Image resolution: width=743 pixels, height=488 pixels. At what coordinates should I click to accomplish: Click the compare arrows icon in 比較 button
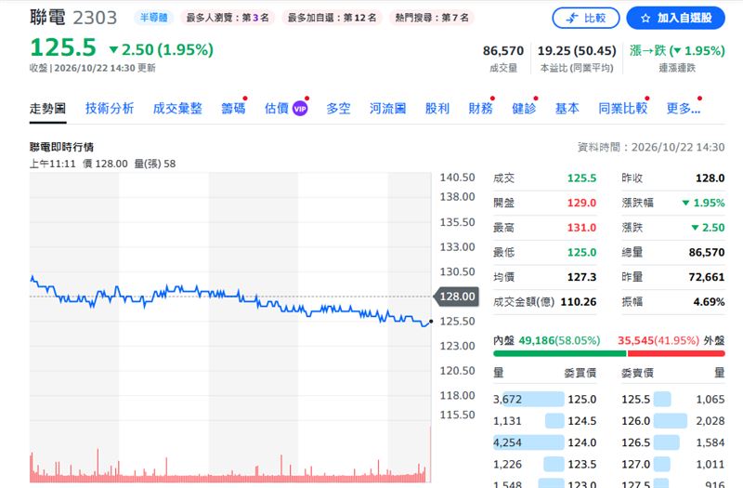(572, 18)
